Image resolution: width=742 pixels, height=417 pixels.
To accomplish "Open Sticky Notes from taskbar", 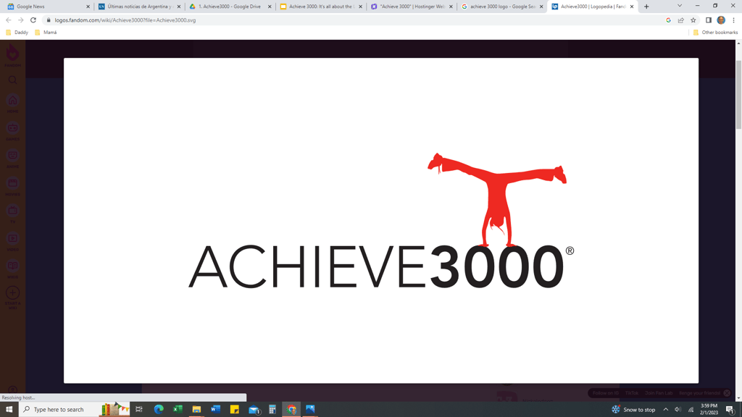I will tap(234, 410).
